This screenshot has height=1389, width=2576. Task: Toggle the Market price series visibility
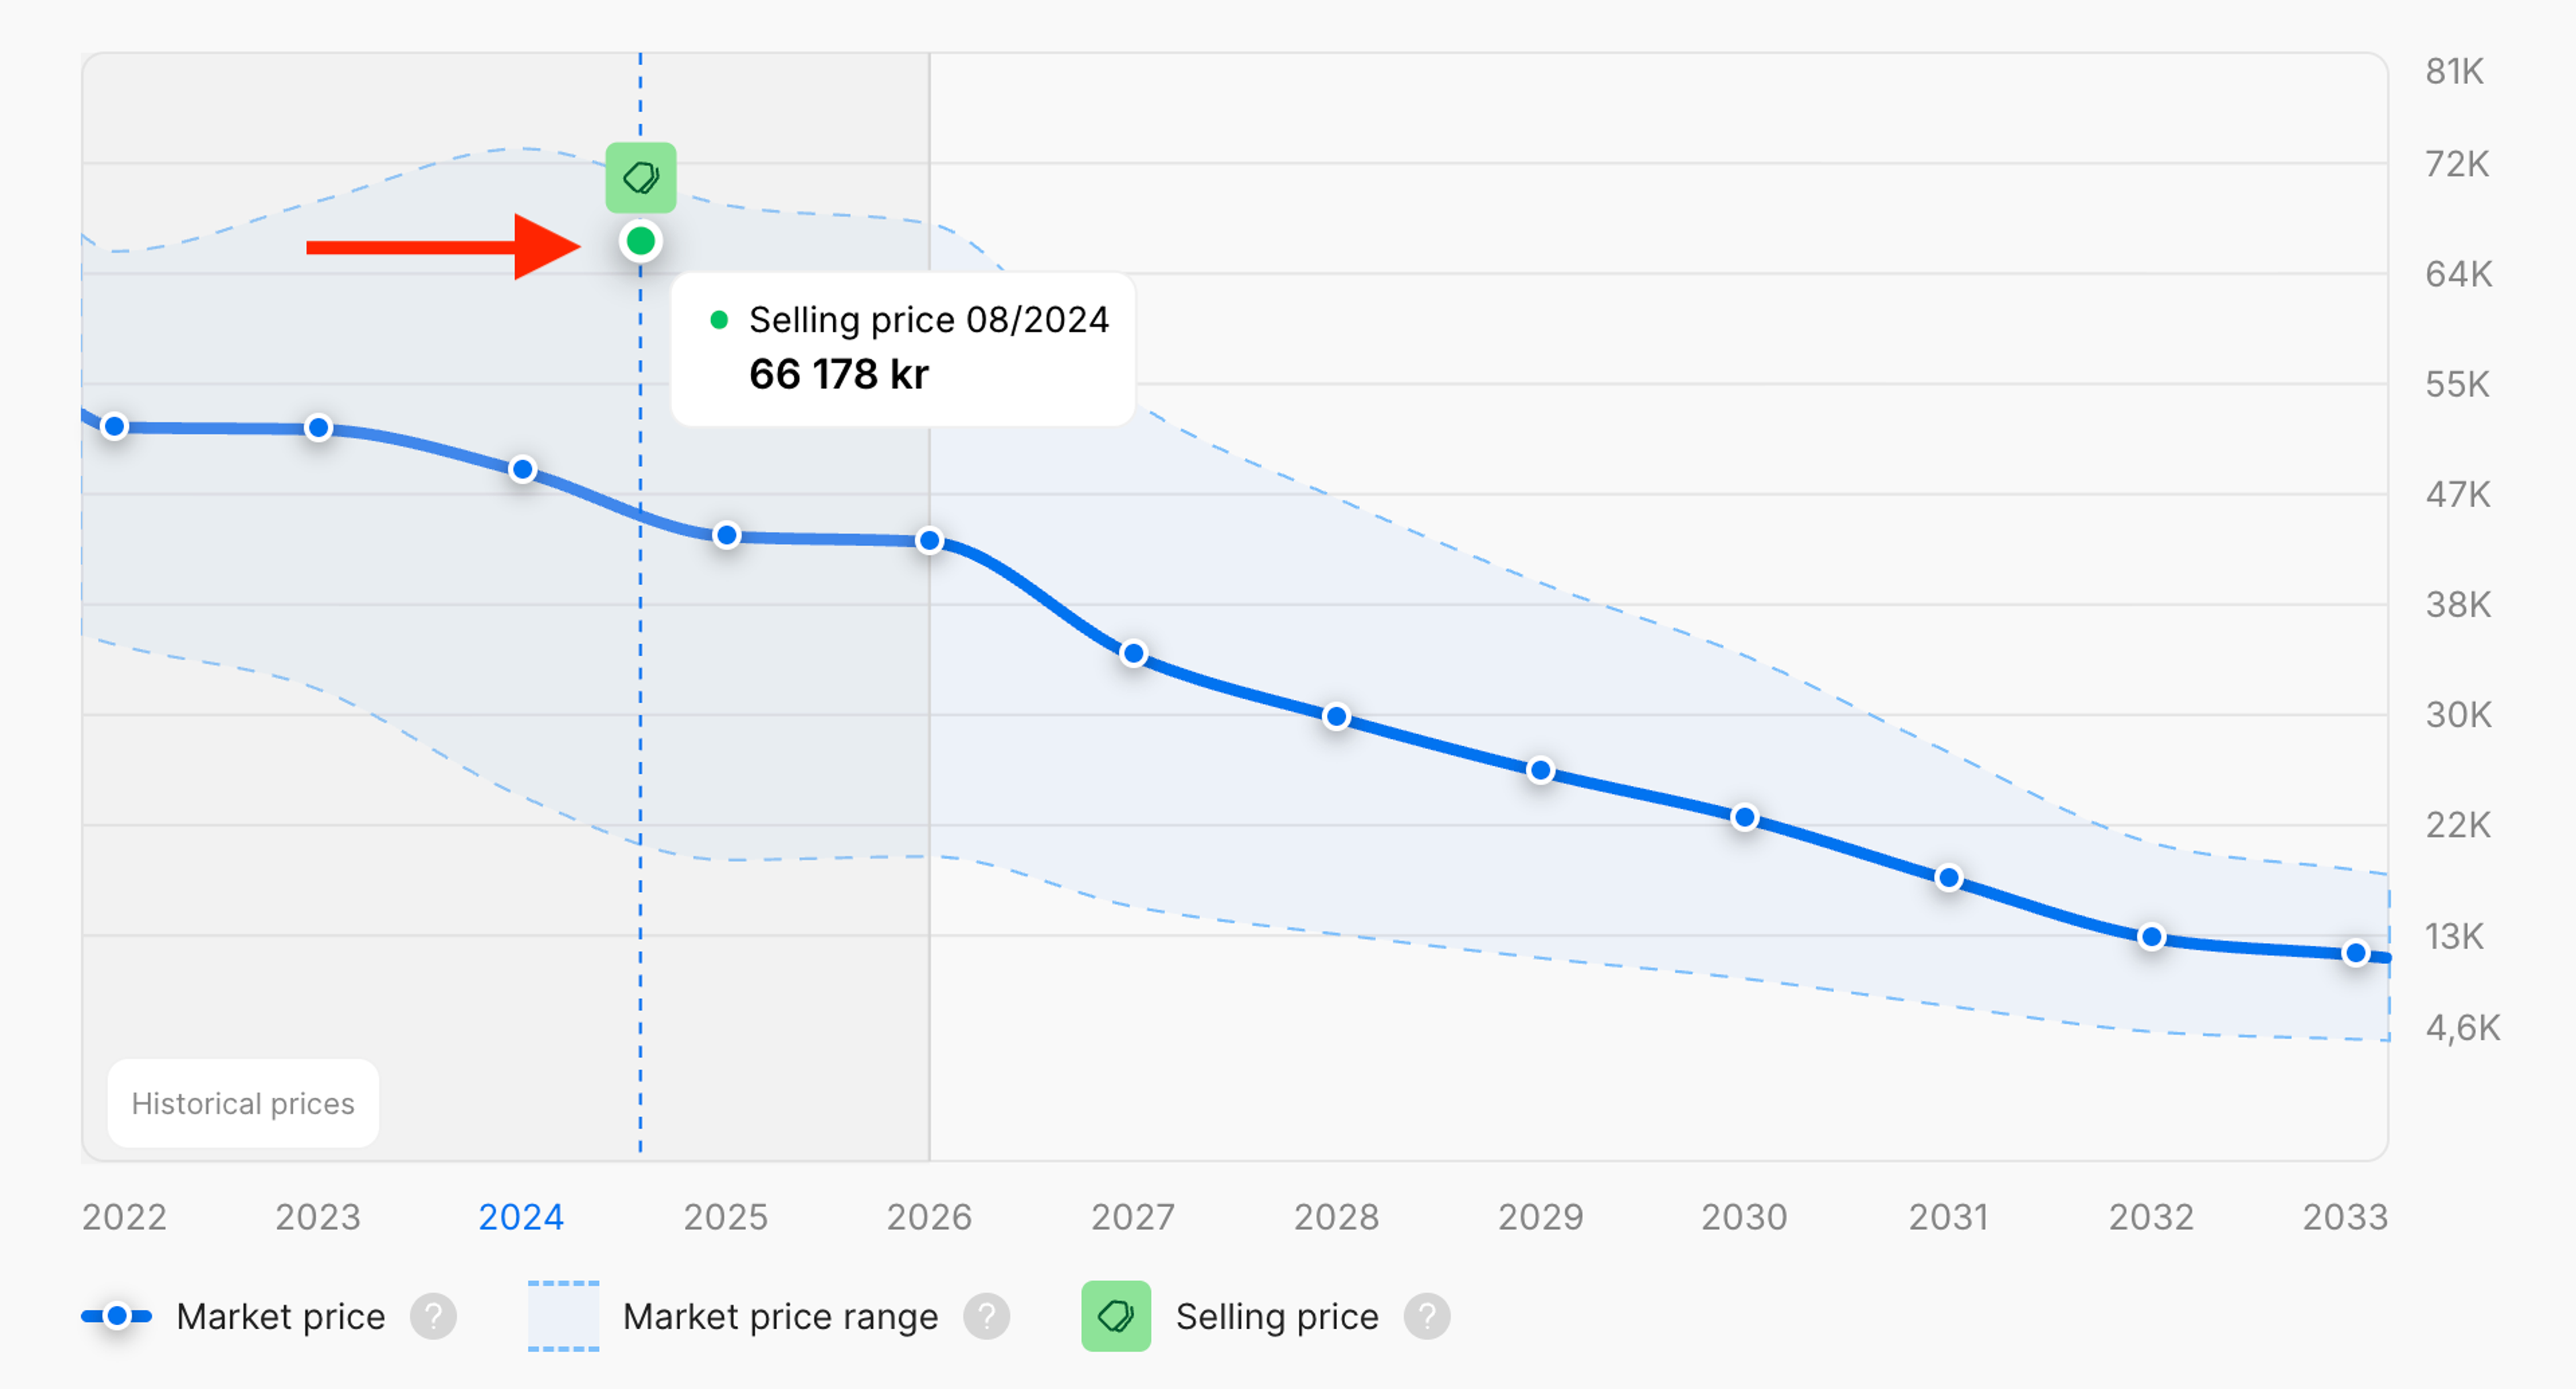click(280, 1316)
